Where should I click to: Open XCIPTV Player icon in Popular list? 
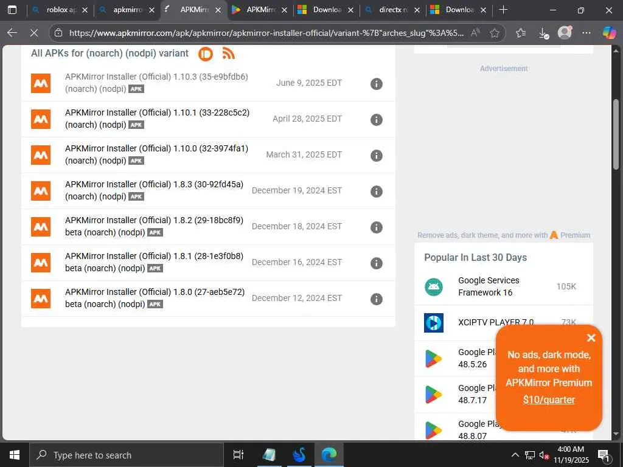(x=433, y=323)
